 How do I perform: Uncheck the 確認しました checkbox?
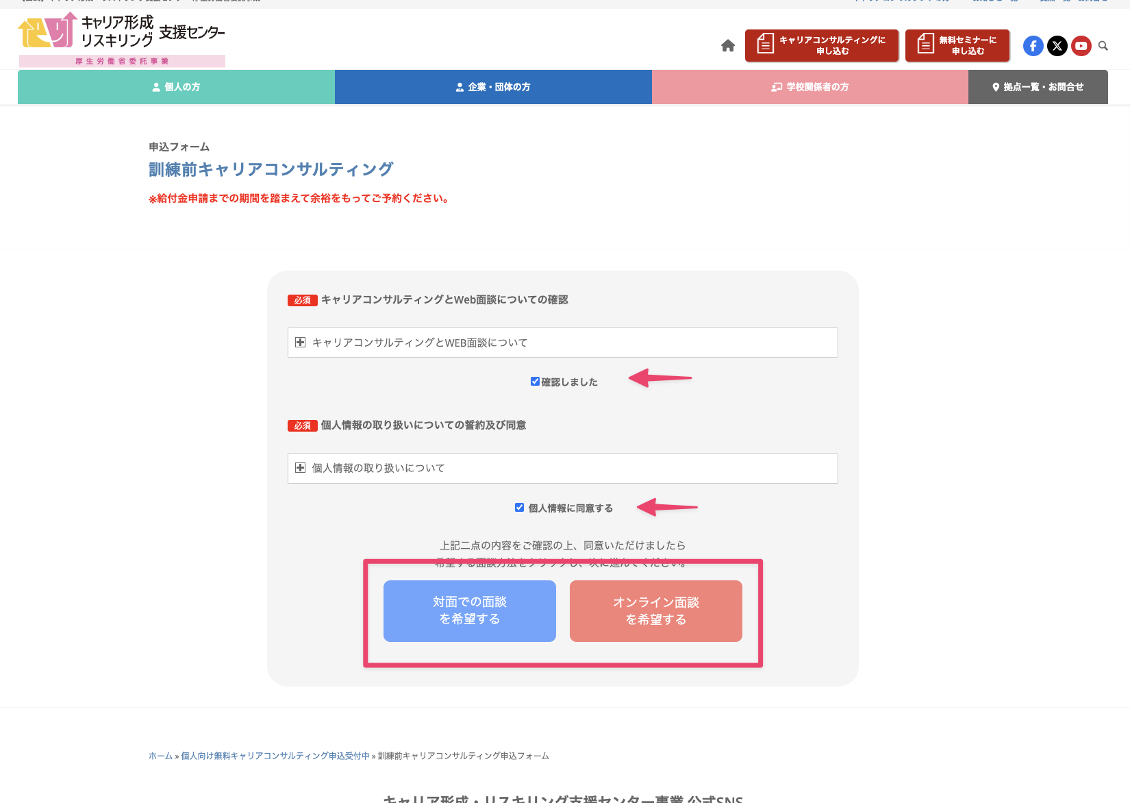(x=535, y=381)
